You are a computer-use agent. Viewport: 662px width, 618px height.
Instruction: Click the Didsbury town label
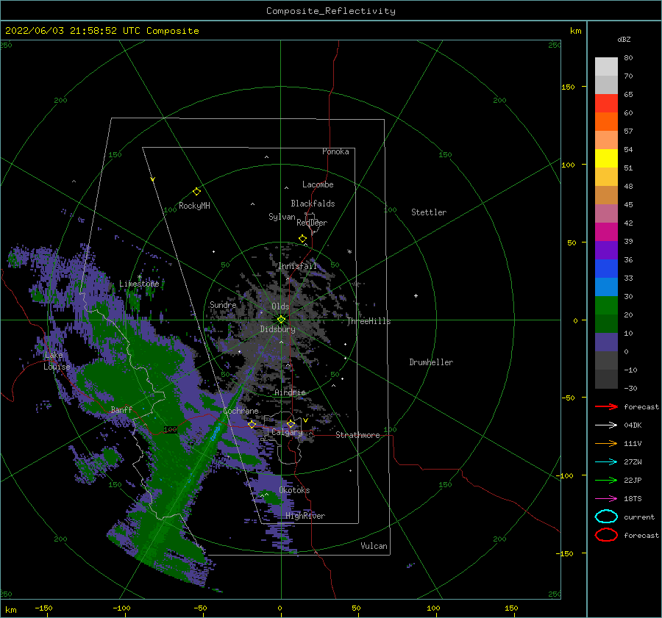coord(278,329)
